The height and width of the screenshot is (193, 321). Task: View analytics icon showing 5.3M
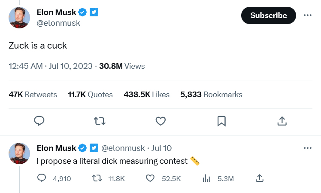(206, 178)
